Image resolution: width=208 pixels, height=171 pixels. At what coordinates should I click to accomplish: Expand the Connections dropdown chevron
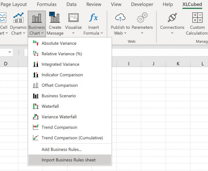point(172,33)
